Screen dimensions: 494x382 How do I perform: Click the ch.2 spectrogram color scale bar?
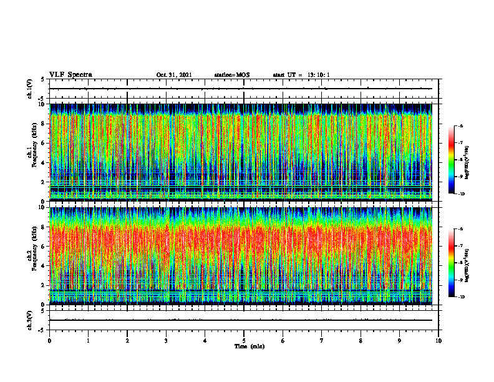[451, 263]
